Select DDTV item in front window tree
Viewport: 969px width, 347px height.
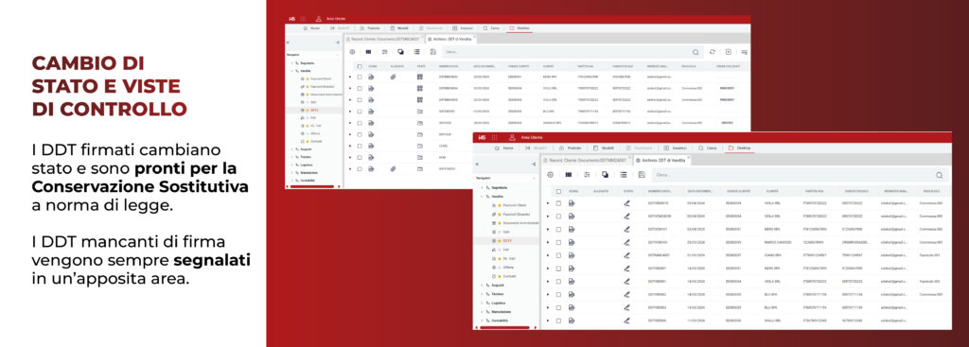point(506,240)
